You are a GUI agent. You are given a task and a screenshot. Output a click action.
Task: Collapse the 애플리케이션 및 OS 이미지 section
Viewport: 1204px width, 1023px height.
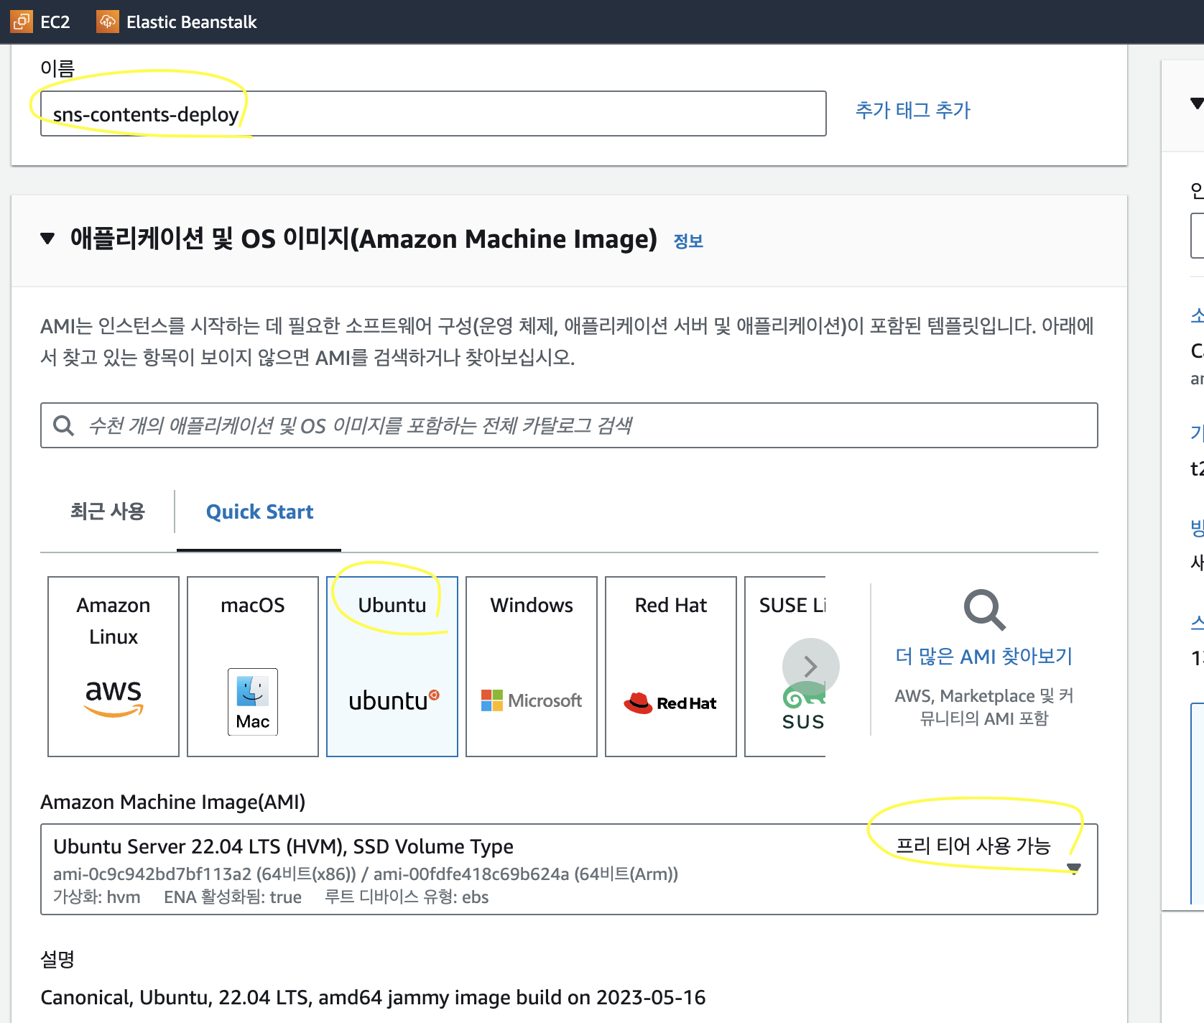point(47,239)
